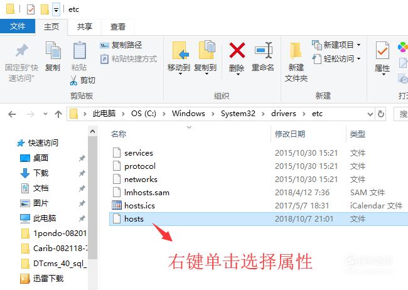The width and height of the screenshot is (408, 290).
Task: Expand the Move to dropdown
Action: point(180,74)
